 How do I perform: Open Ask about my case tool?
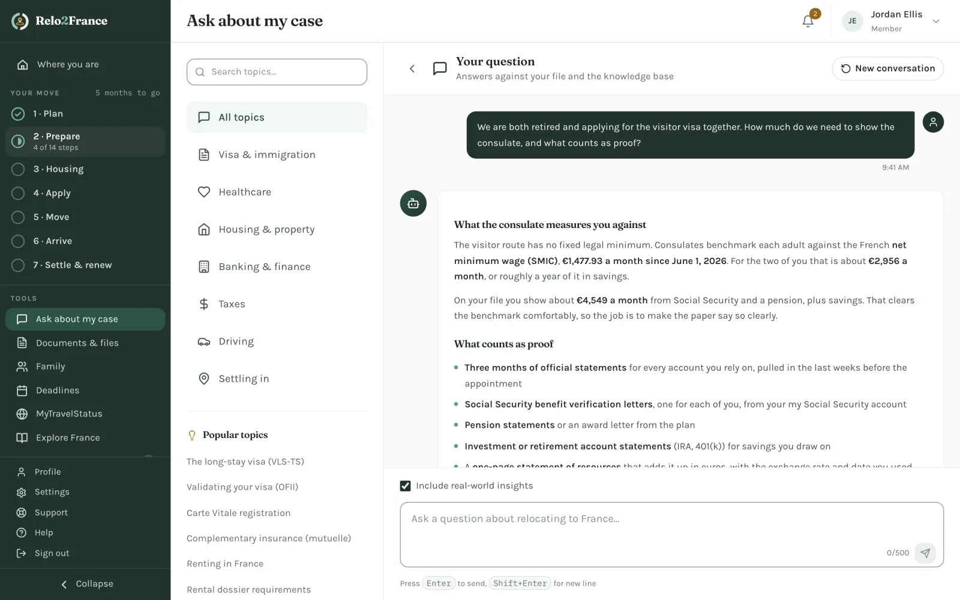point(85,319)
